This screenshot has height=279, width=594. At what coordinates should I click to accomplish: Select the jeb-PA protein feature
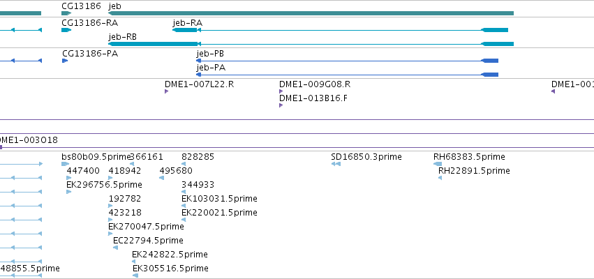(x=347, y=75)
